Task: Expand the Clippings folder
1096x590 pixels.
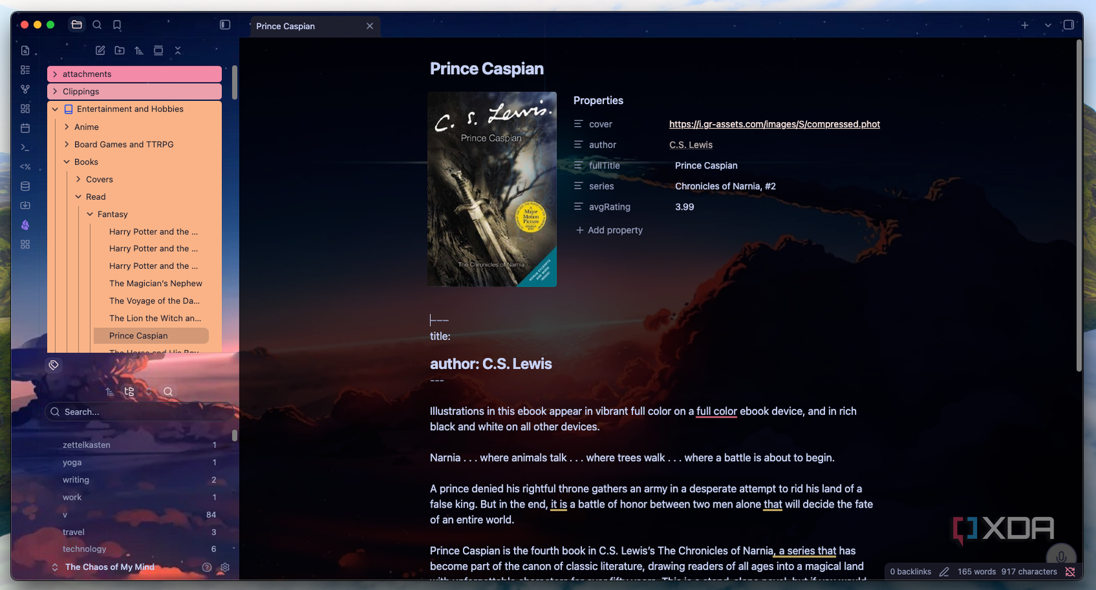Action: (134, 92)
